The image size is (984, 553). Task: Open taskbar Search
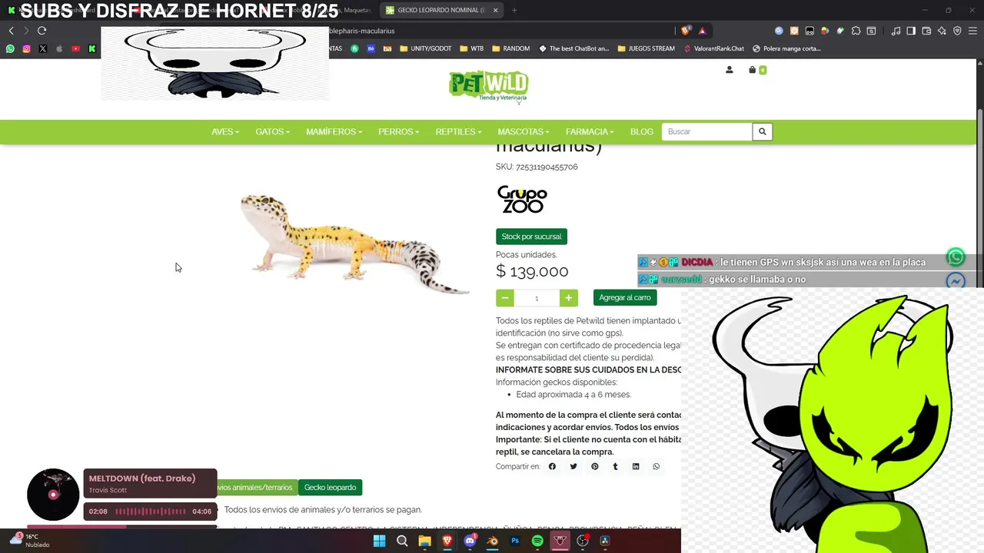click(x=402, y=541)
